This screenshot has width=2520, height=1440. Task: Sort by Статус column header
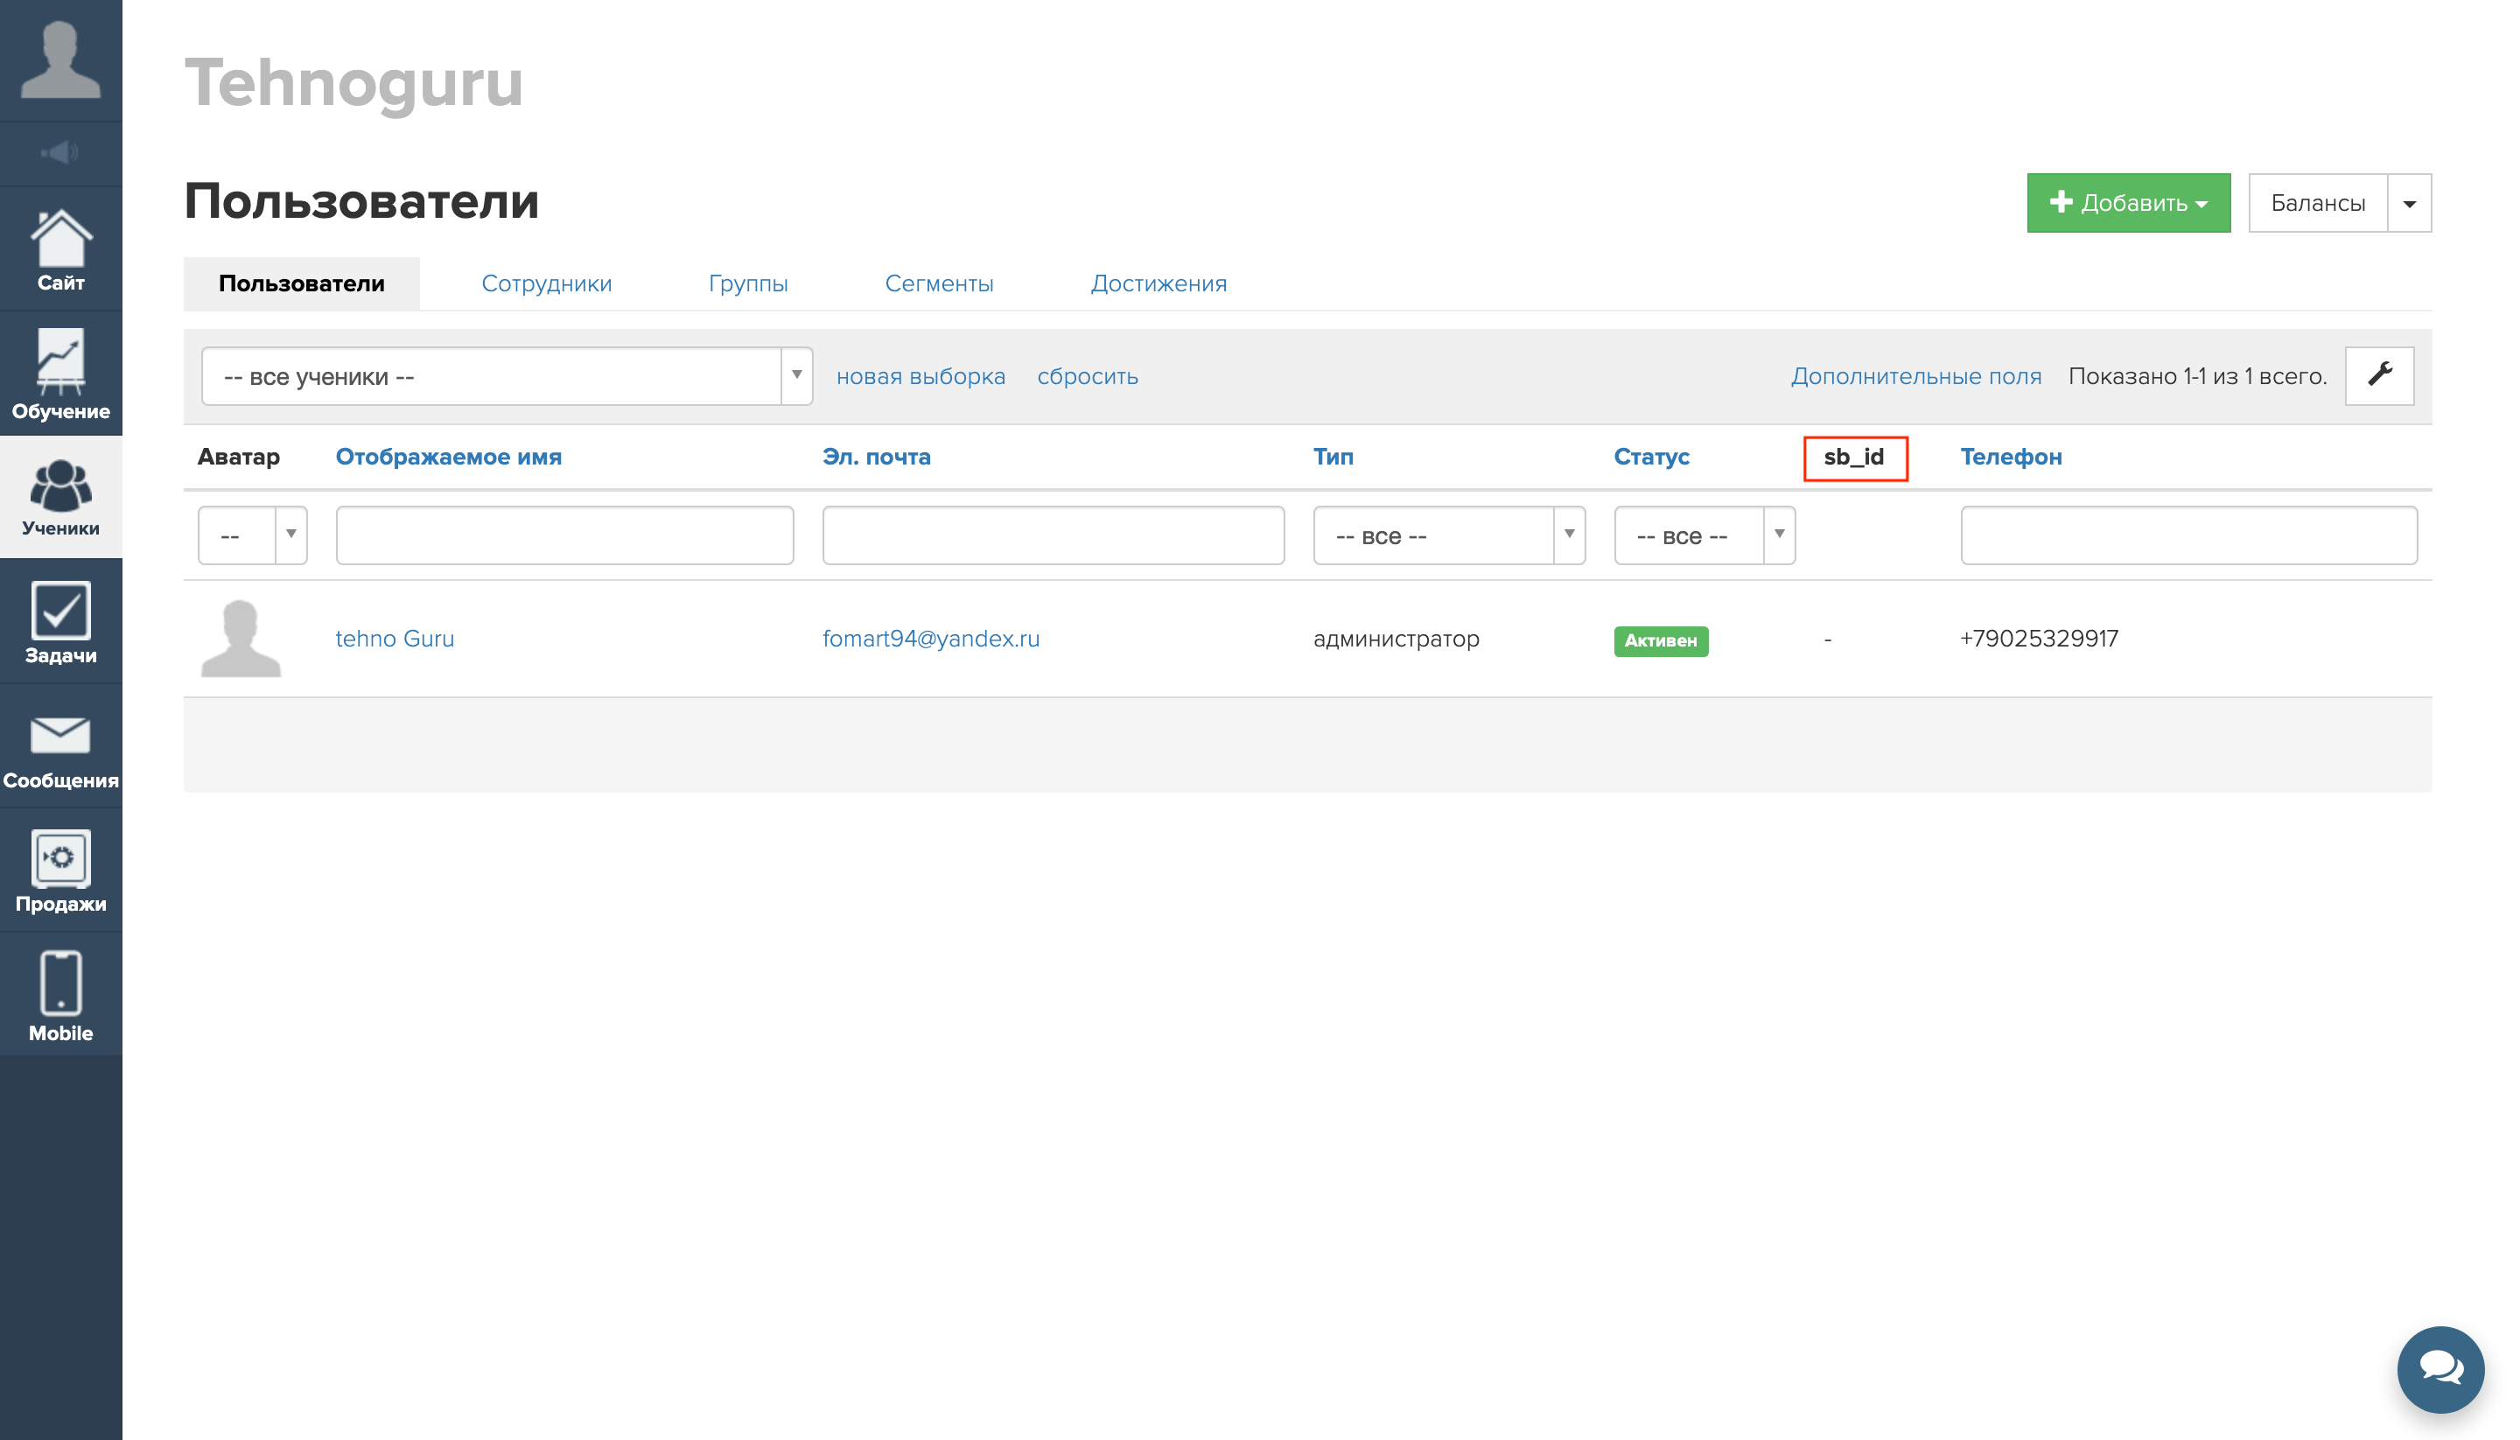(1652, 457)
